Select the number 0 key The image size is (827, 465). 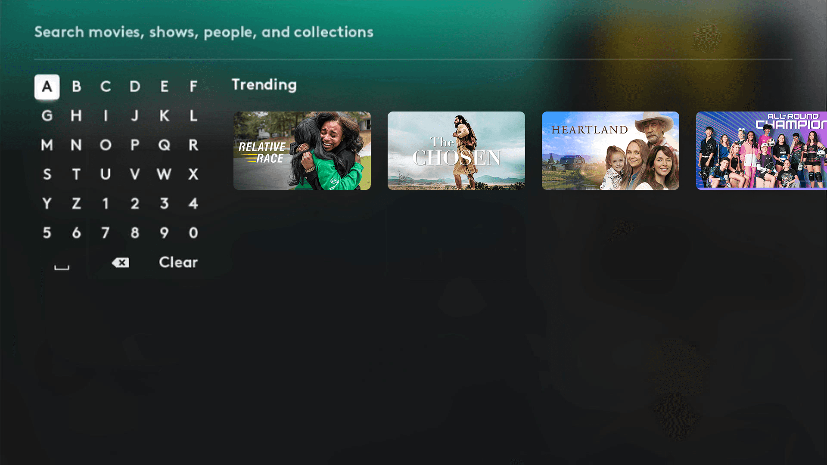[193, 233]
